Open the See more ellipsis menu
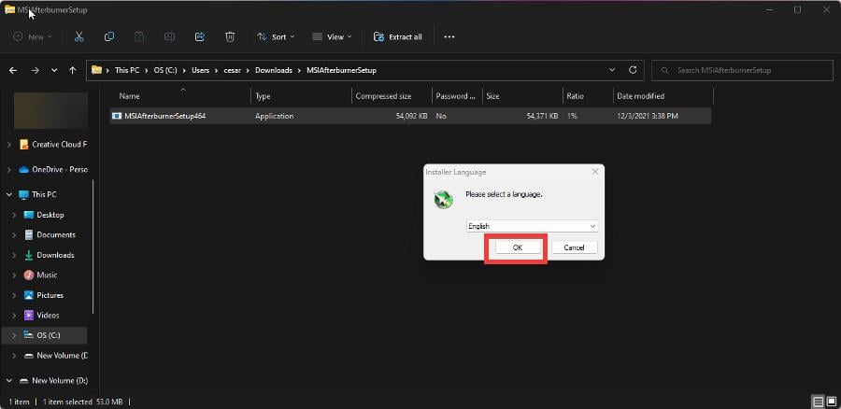This screenshot has width=841, height=409. (449, 37)
